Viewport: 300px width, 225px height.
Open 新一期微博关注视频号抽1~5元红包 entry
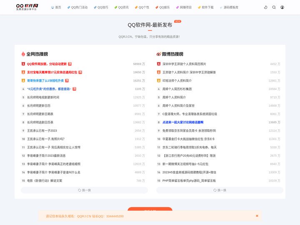(x=185, y=164)
